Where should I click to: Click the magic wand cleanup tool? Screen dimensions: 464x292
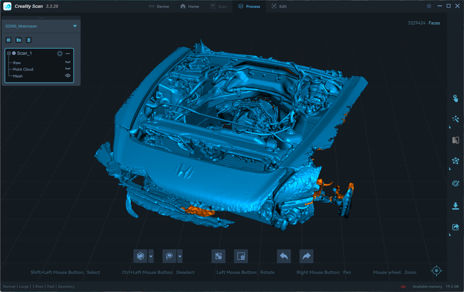[455, 119]
